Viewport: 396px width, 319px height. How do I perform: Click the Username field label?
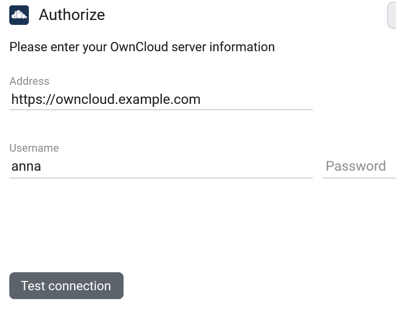pyautogui.click(x=34, y=148)
